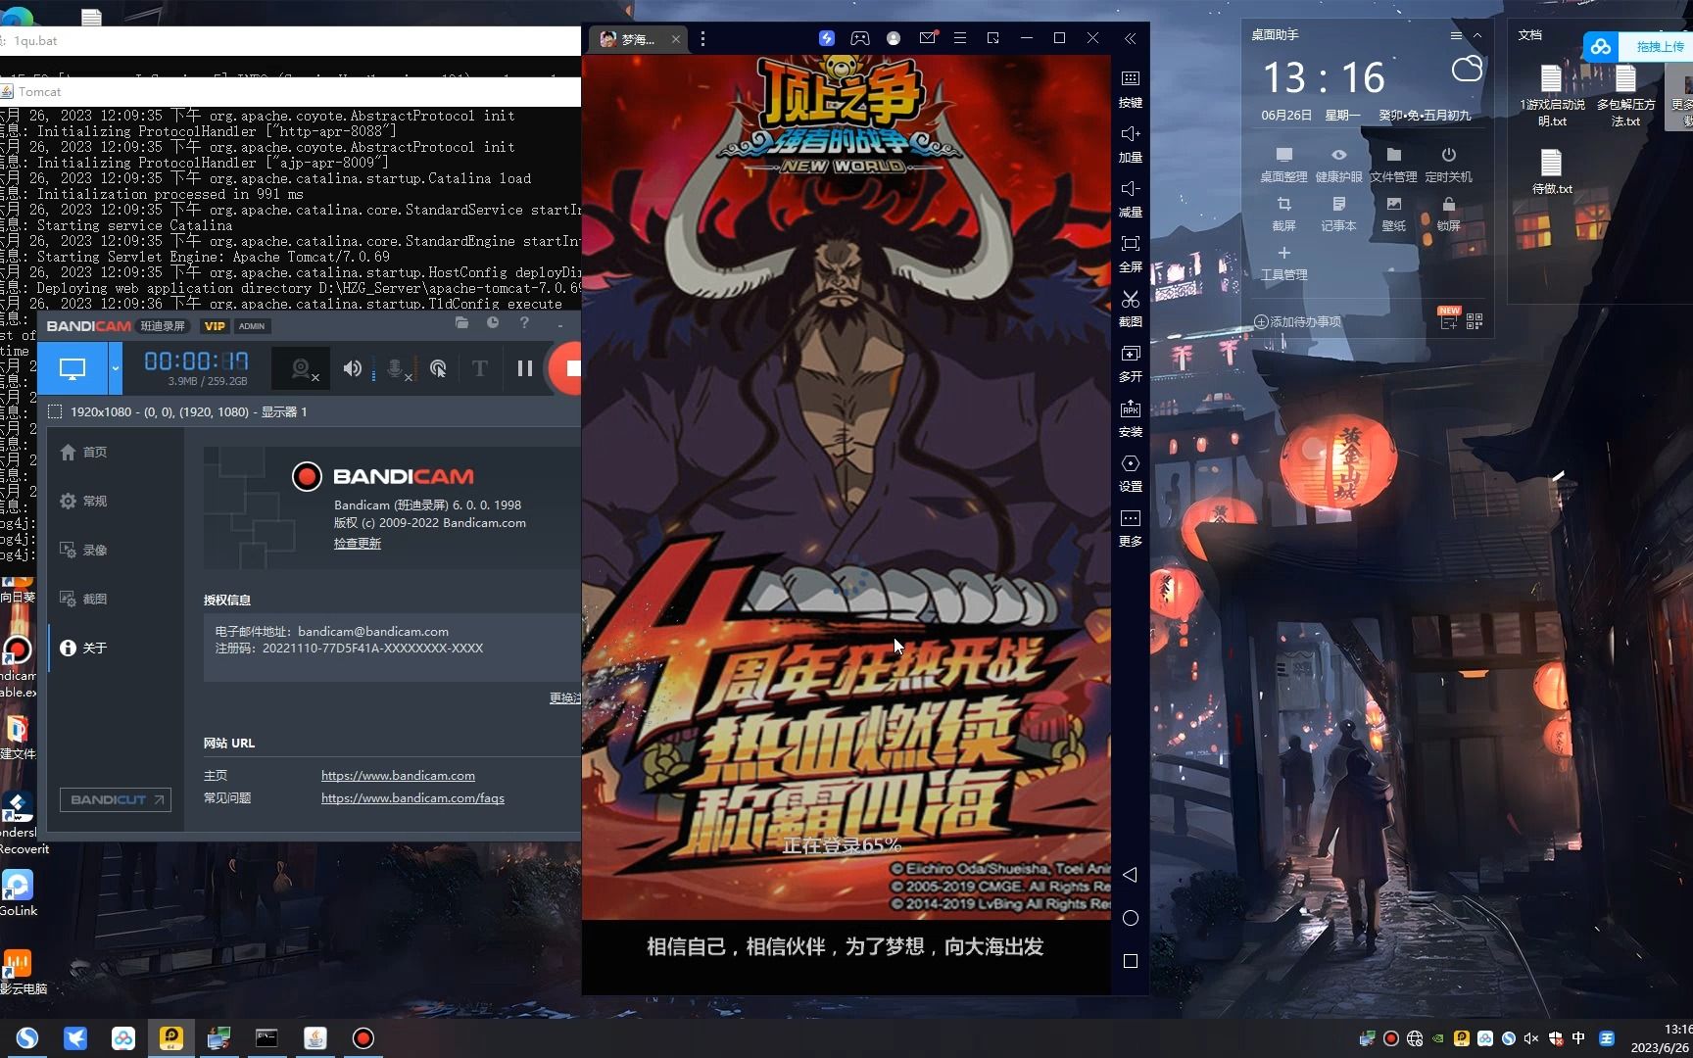Click 锁屏 lock tool
Image resolution: width=1693 pixels, height=1058 pixels.
coord(1448,214)
